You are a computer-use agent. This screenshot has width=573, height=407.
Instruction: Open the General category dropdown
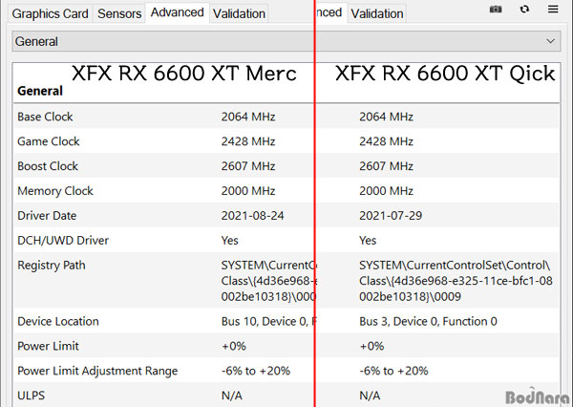[286, 41]
